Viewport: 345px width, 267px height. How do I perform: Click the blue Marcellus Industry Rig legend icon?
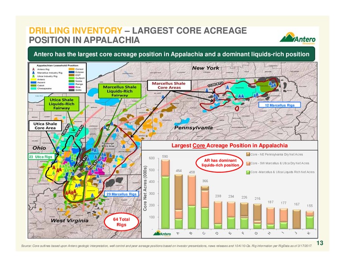tap(33, 73)
